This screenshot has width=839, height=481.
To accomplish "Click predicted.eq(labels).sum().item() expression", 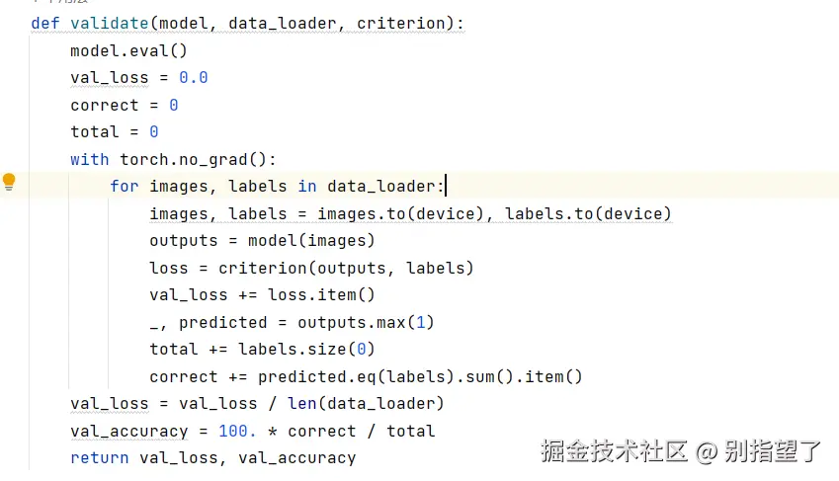I will [x=420, y=376].
